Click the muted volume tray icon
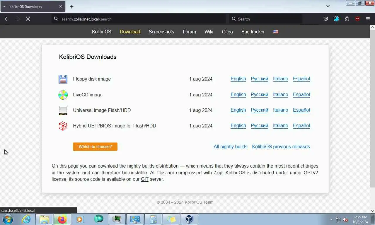 (346, 219)
